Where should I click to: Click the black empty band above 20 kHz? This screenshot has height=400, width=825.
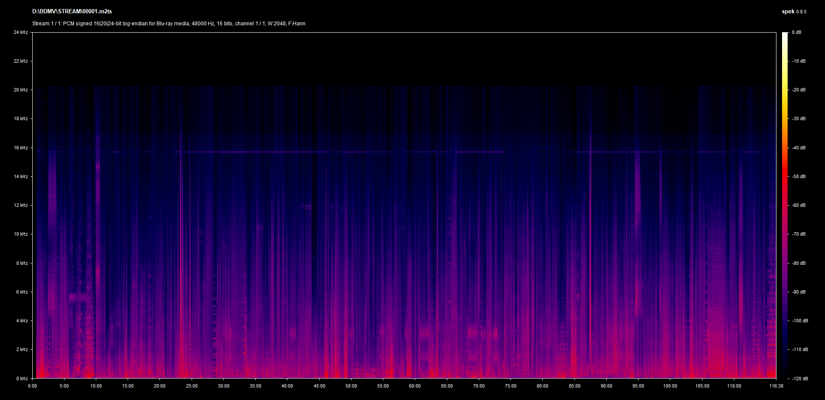coord(404,59)
